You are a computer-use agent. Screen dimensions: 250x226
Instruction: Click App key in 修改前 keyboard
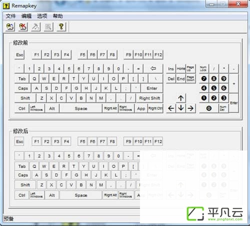pos(141,108)
